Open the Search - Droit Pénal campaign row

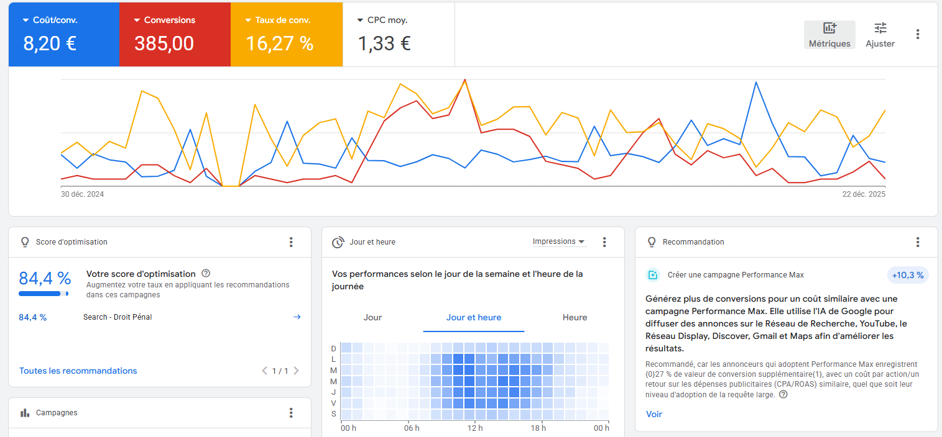click(x=160, y=317)
